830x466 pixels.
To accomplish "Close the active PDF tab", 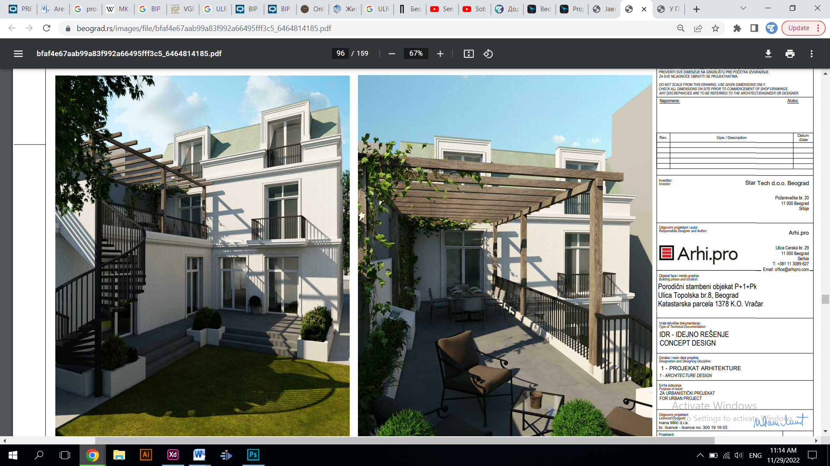I will coord(644,9).
